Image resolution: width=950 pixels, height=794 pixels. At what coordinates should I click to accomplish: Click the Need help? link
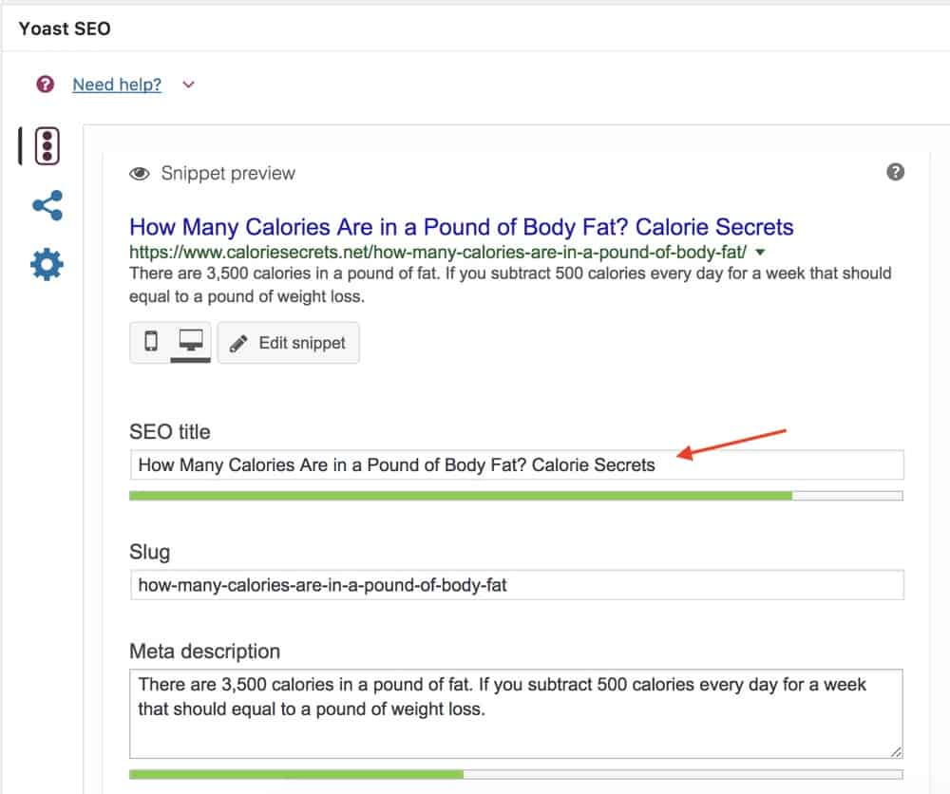[x=117, y=85]
